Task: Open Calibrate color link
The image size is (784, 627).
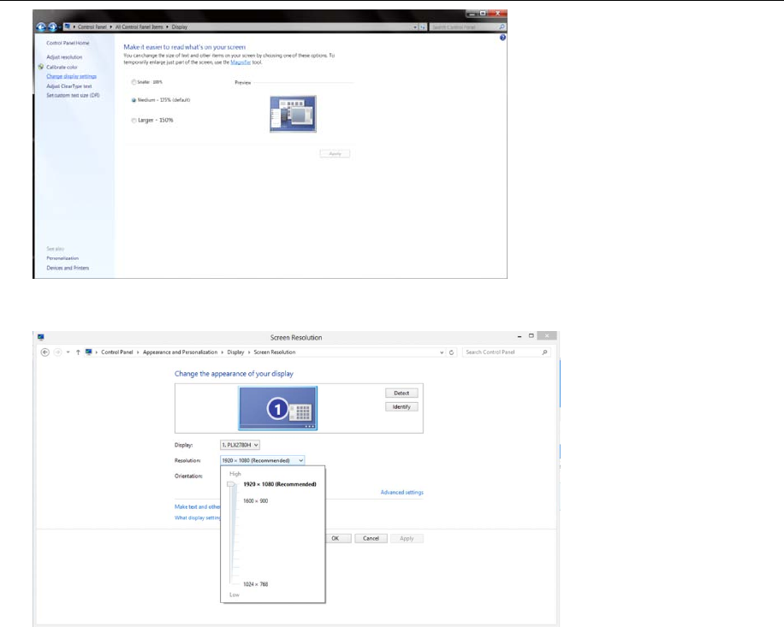Action: click(62, 67)
